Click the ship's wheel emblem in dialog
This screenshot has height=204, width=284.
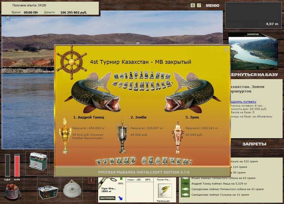[72, 62]
